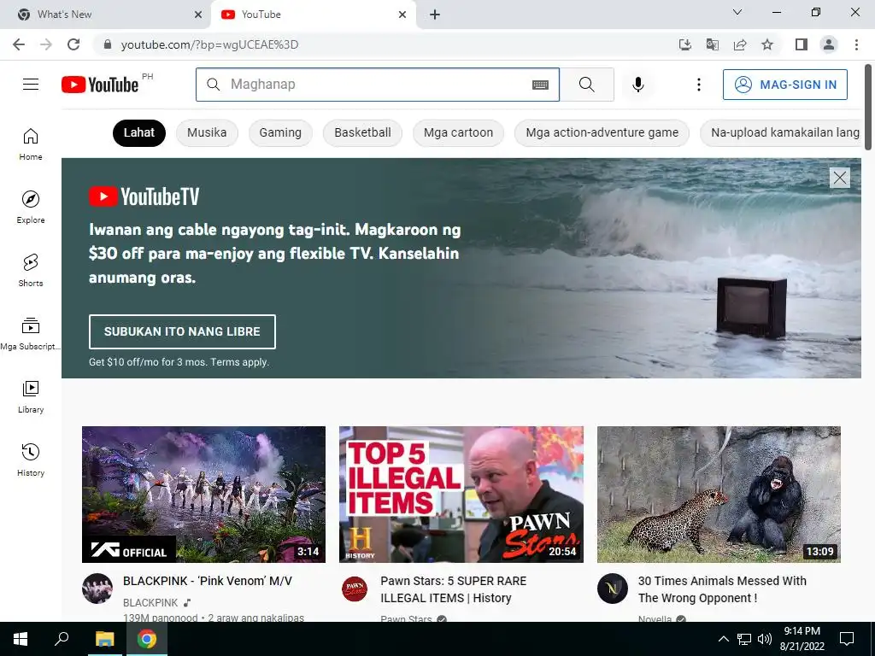Viewport: 875px width, 656px height.
Task: Open the notification center icon
Action: [x=847, y=639]
